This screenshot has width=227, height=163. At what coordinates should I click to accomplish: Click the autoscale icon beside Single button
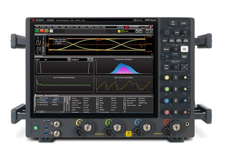pos(51,31)
